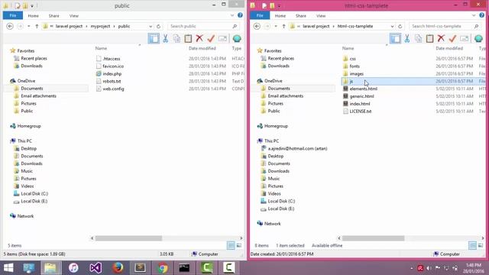The width and height of the screenshot is (489, 275).
Task: Expand address bar history dropdown in html-css-tamplete window
Action: click(x=392, y=27)
